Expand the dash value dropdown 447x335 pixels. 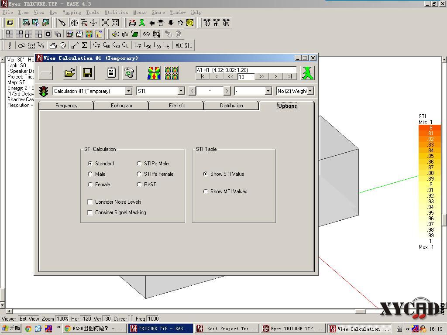pos(268,91)
